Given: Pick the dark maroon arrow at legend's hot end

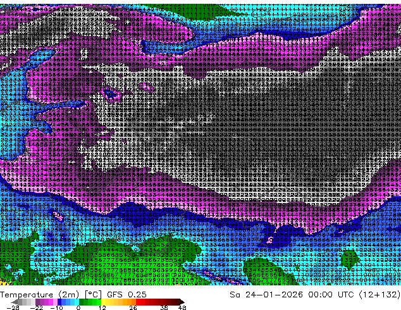Looking at the screenshot, I should [182, 302].
